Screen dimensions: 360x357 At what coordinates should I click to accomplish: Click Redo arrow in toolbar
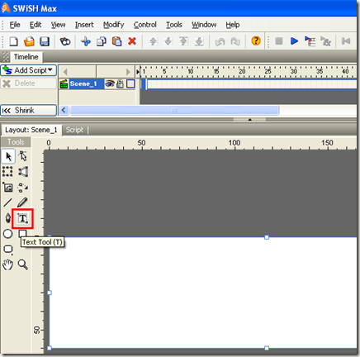tap(235, 41)
